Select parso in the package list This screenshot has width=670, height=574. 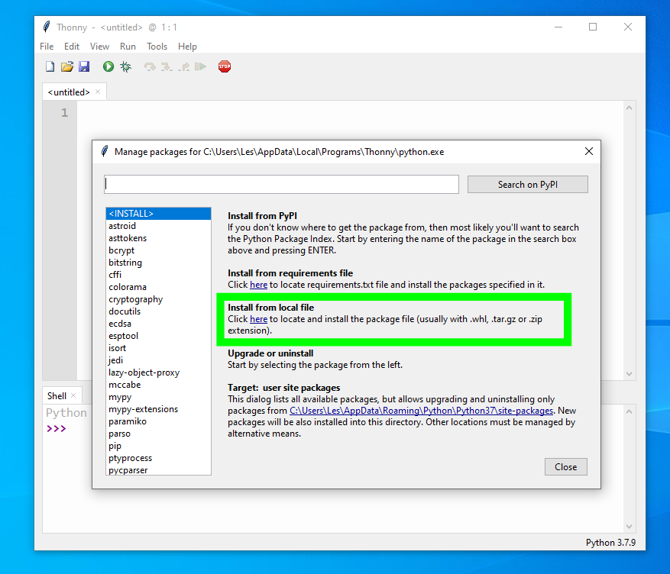click(158, 434)
